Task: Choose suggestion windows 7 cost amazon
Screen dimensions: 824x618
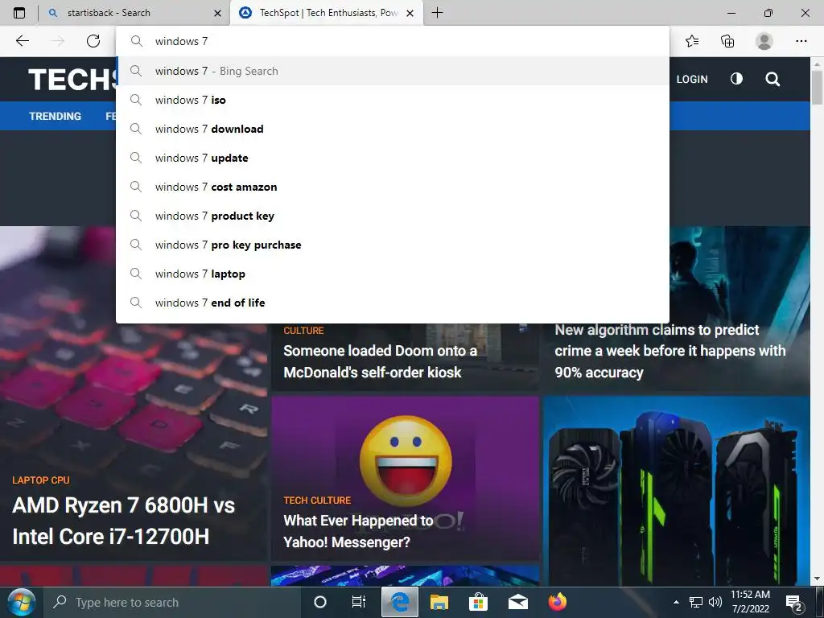Action: pos(393,187)
